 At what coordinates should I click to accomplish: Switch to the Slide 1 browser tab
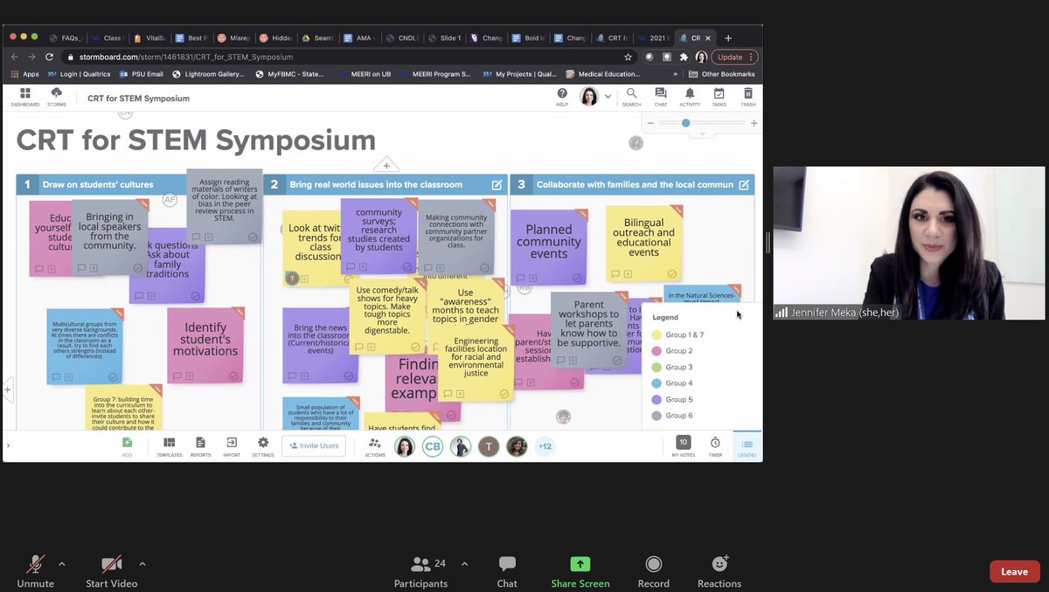[x=445, y=38]
